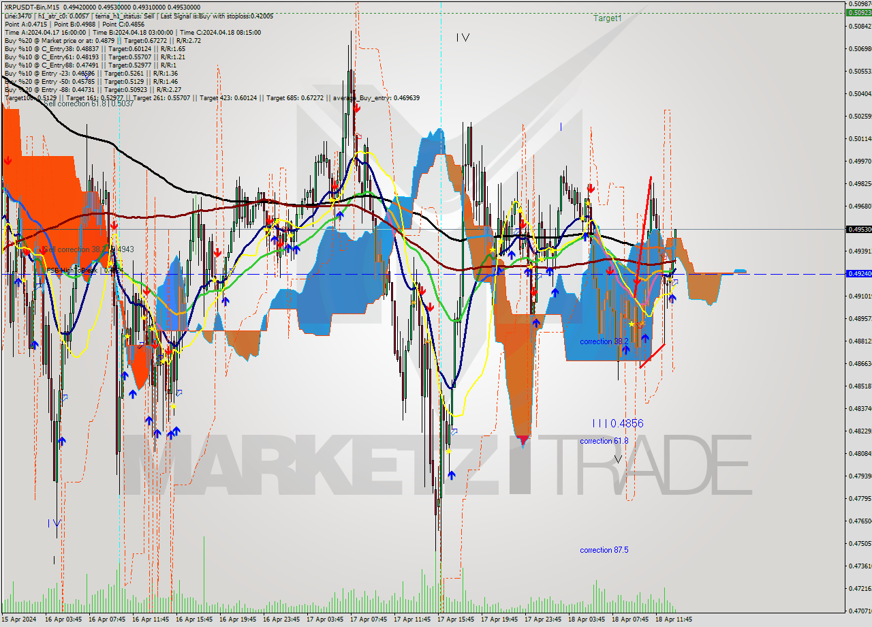The image size is (872, 627).
Task: Click the '16 Apr 23:45' time label
Action: click(281, 620)
